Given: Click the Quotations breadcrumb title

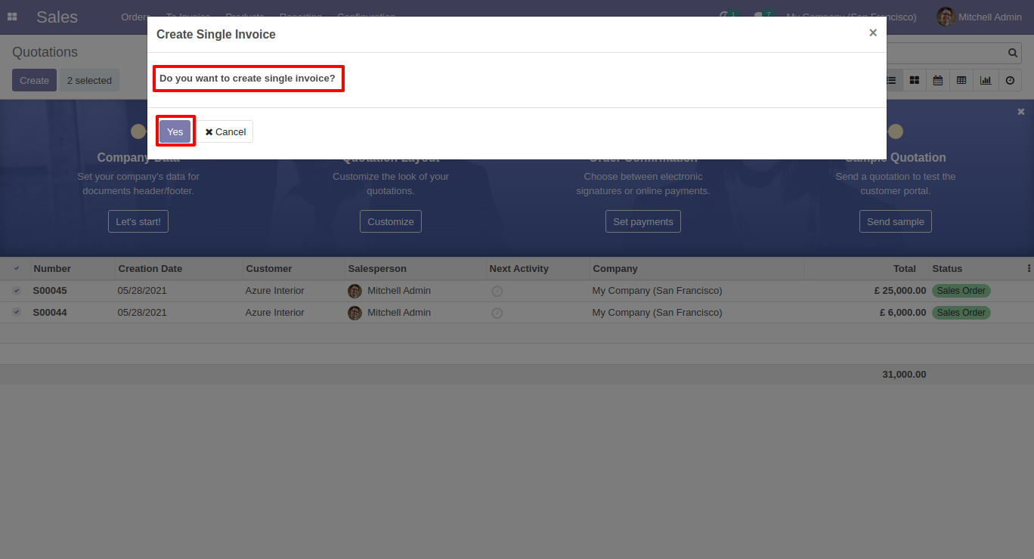Looking at the screenshot, I should click(45, 52).
